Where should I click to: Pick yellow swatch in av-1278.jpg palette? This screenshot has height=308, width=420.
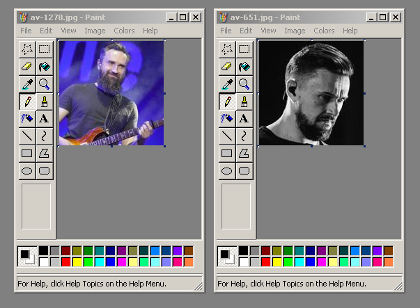pyautogui.click(x=77, y=262)
